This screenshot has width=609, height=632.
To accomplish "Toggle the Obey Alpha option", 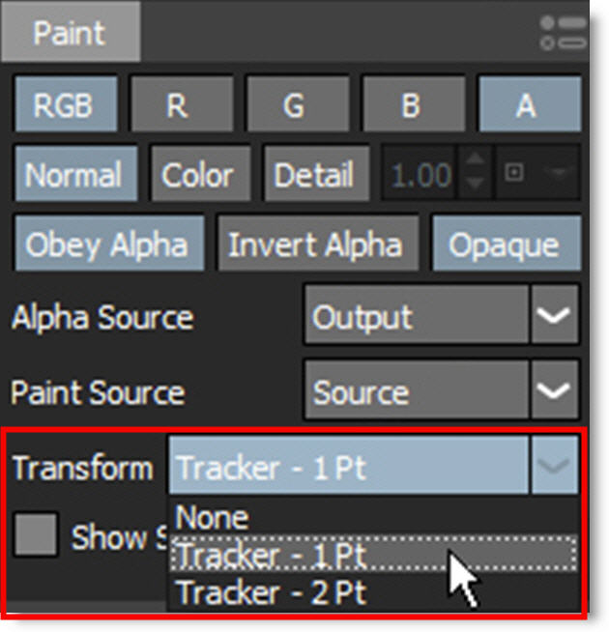I will (x=106, y=244).
